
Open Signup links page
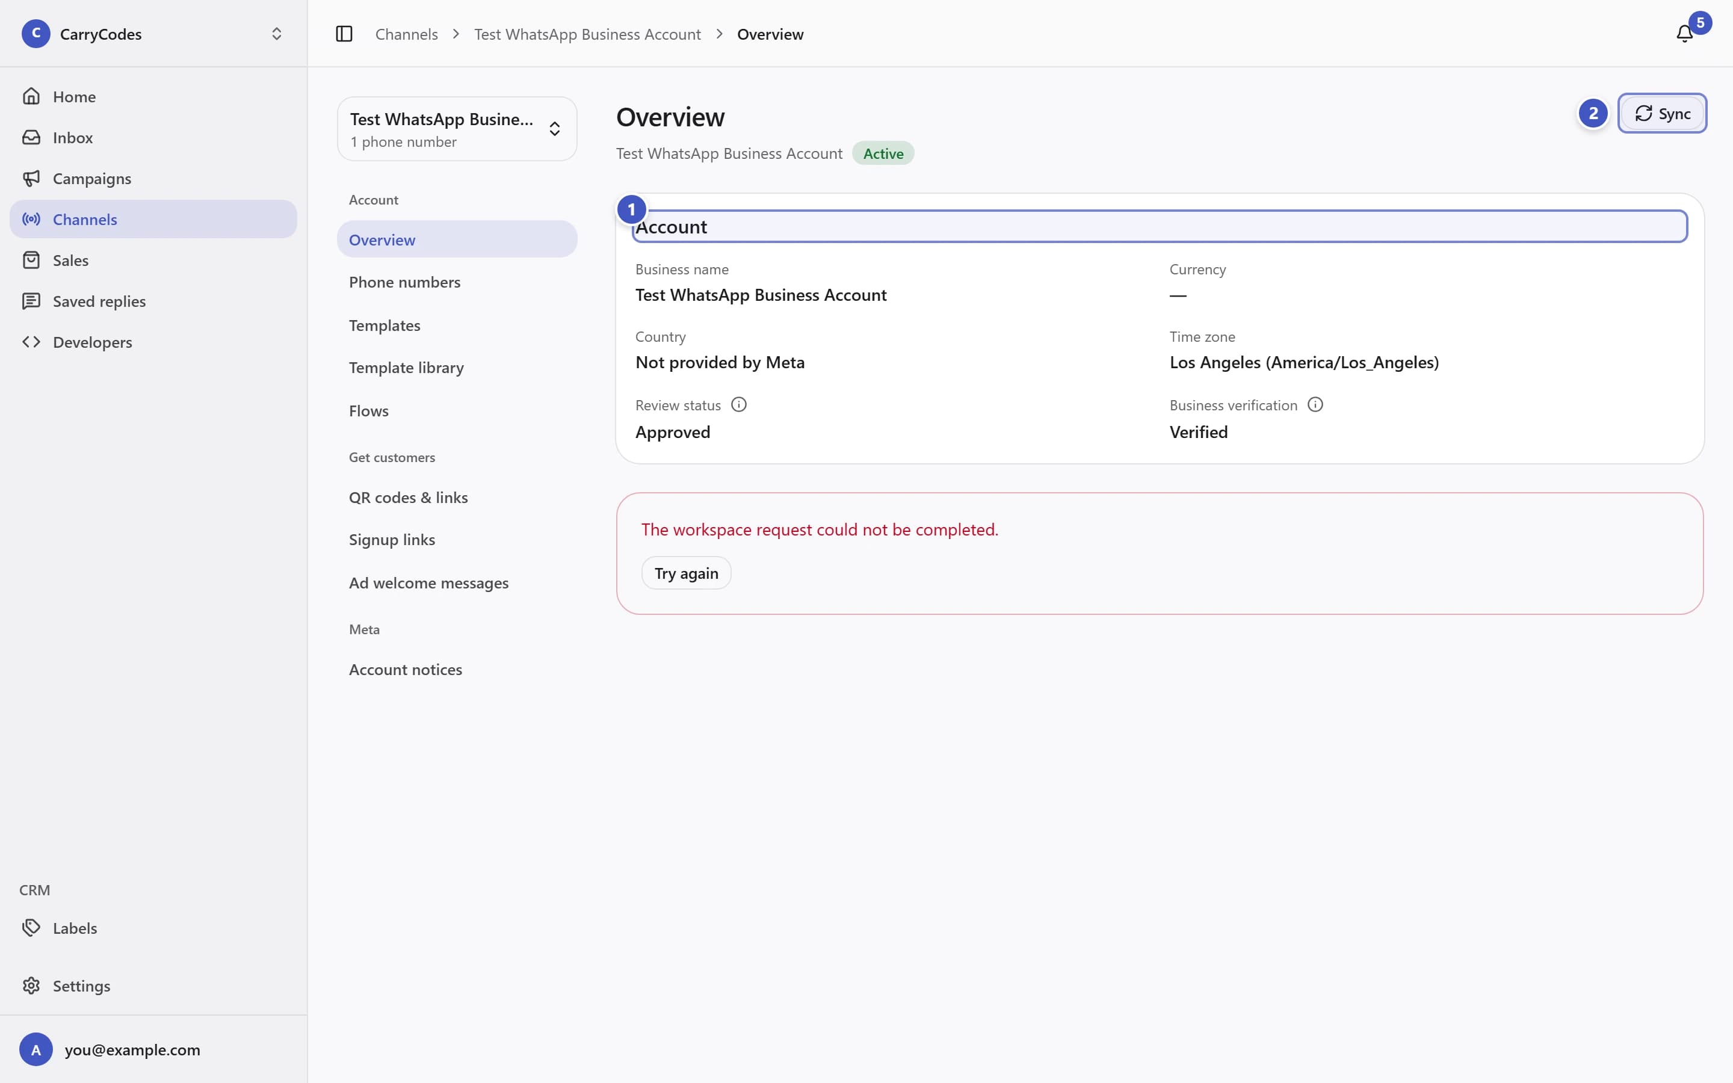pos(457,539)
